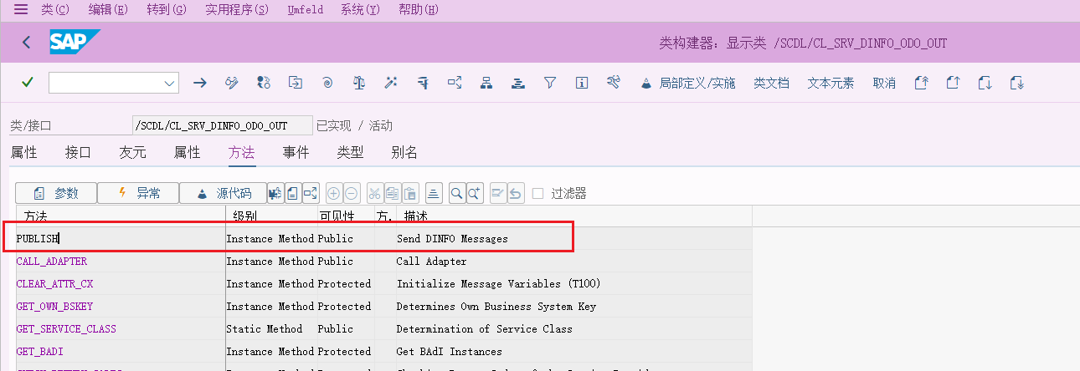Click the green checkmark Enter icon
This screenshot has height=371, width=1080.
coord(28,82)
